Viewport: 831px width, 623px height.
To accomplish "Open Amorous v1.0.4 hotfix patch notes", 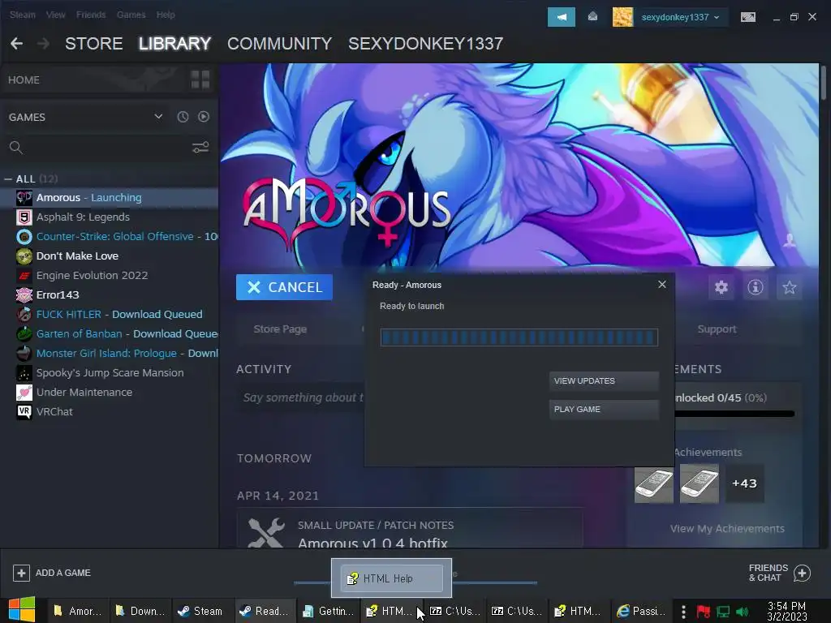I will 410,528.
